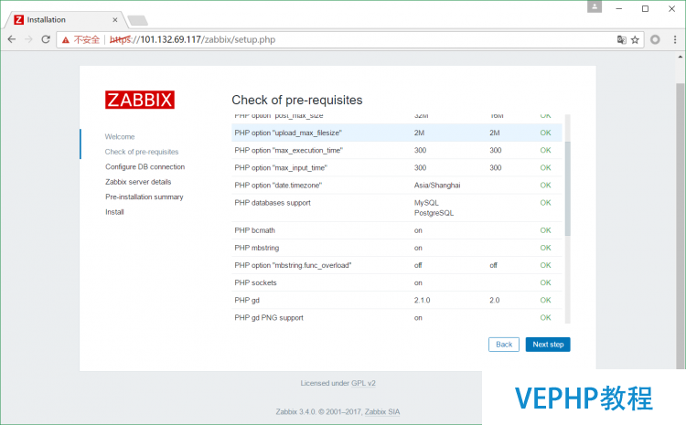686x425 pixels.
Task: Select Pre-installation summary step
Action: (145, 197)
